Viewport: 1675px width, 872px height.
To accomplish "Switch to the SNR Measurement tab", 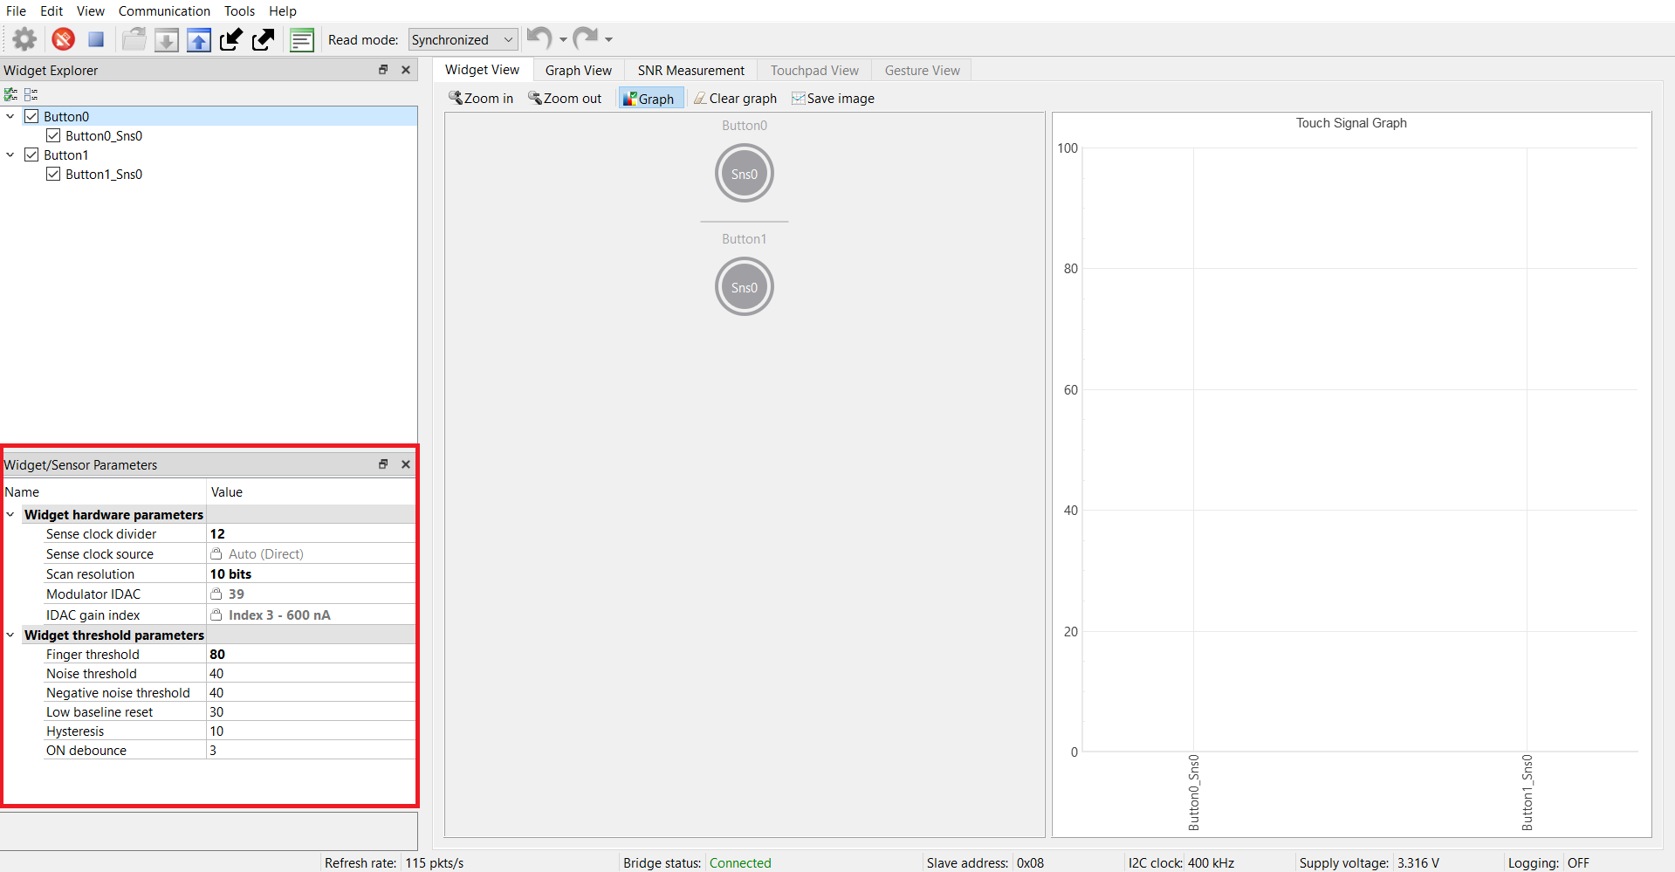I will [690, 70].
